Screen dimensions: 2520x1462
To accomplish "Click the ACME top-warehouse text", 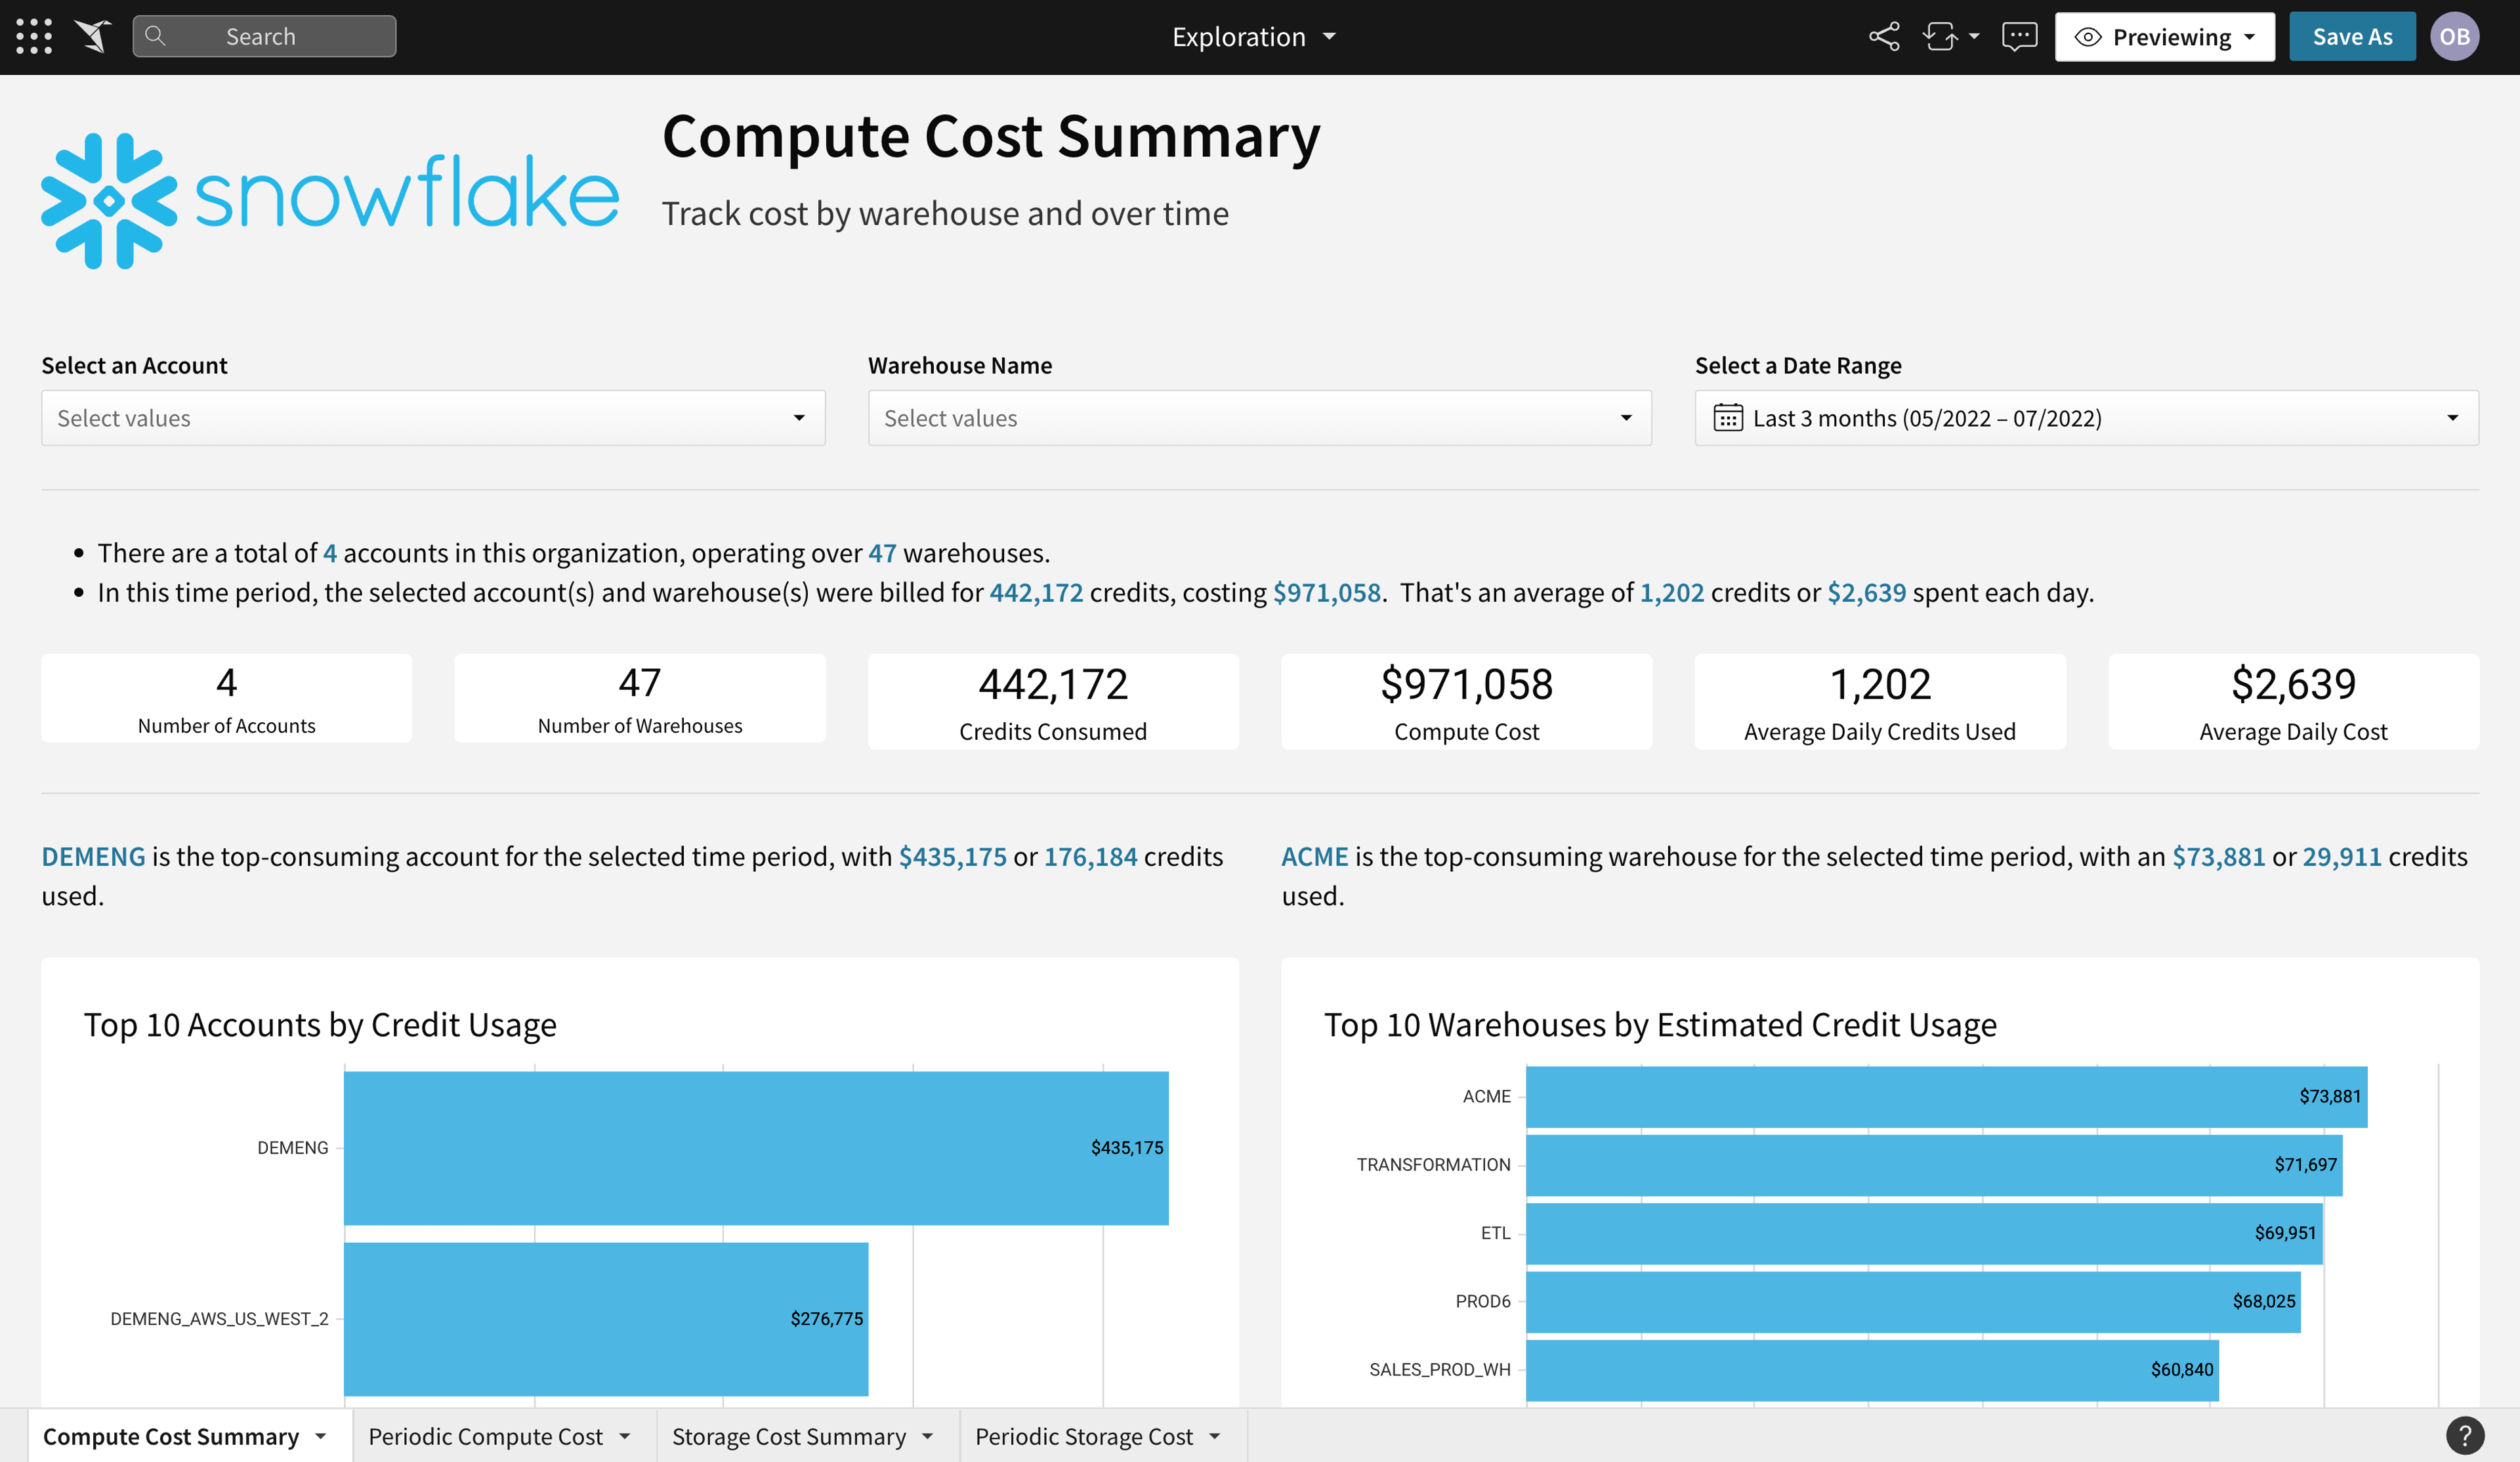I will tap(1315, 857).
